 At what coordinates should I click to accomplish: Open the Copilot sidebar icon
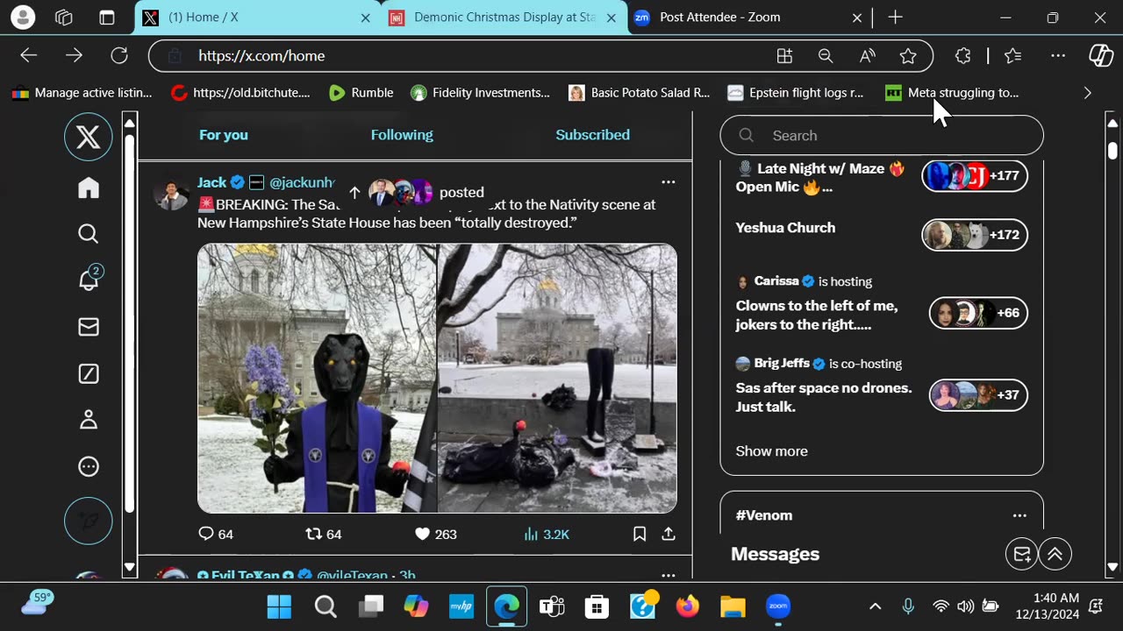pos(1101,56)
